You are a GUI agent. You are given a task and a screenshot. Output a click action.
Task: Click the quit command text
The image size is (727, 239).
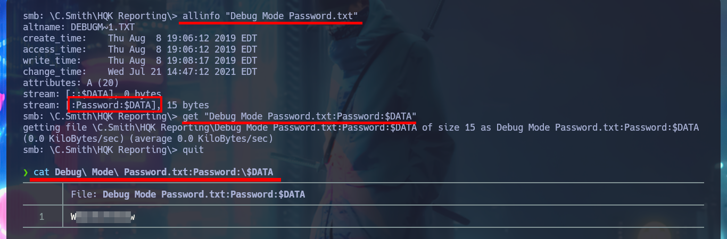tap(193, 150)
